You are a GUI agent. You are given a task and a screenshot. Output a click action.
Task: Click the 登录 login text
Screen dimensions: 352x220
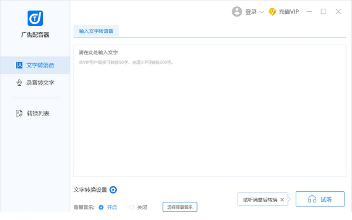coord(251,12)
